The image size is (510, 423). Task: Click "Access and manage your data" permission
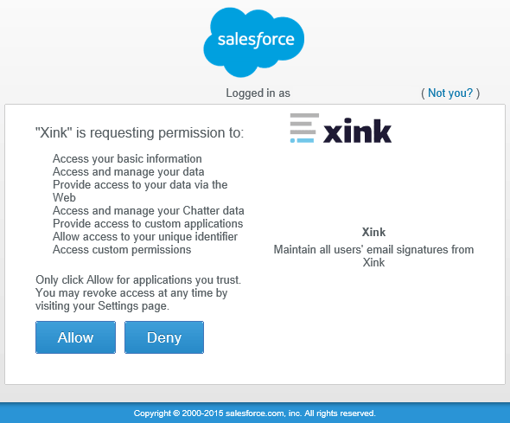point(129,172)
